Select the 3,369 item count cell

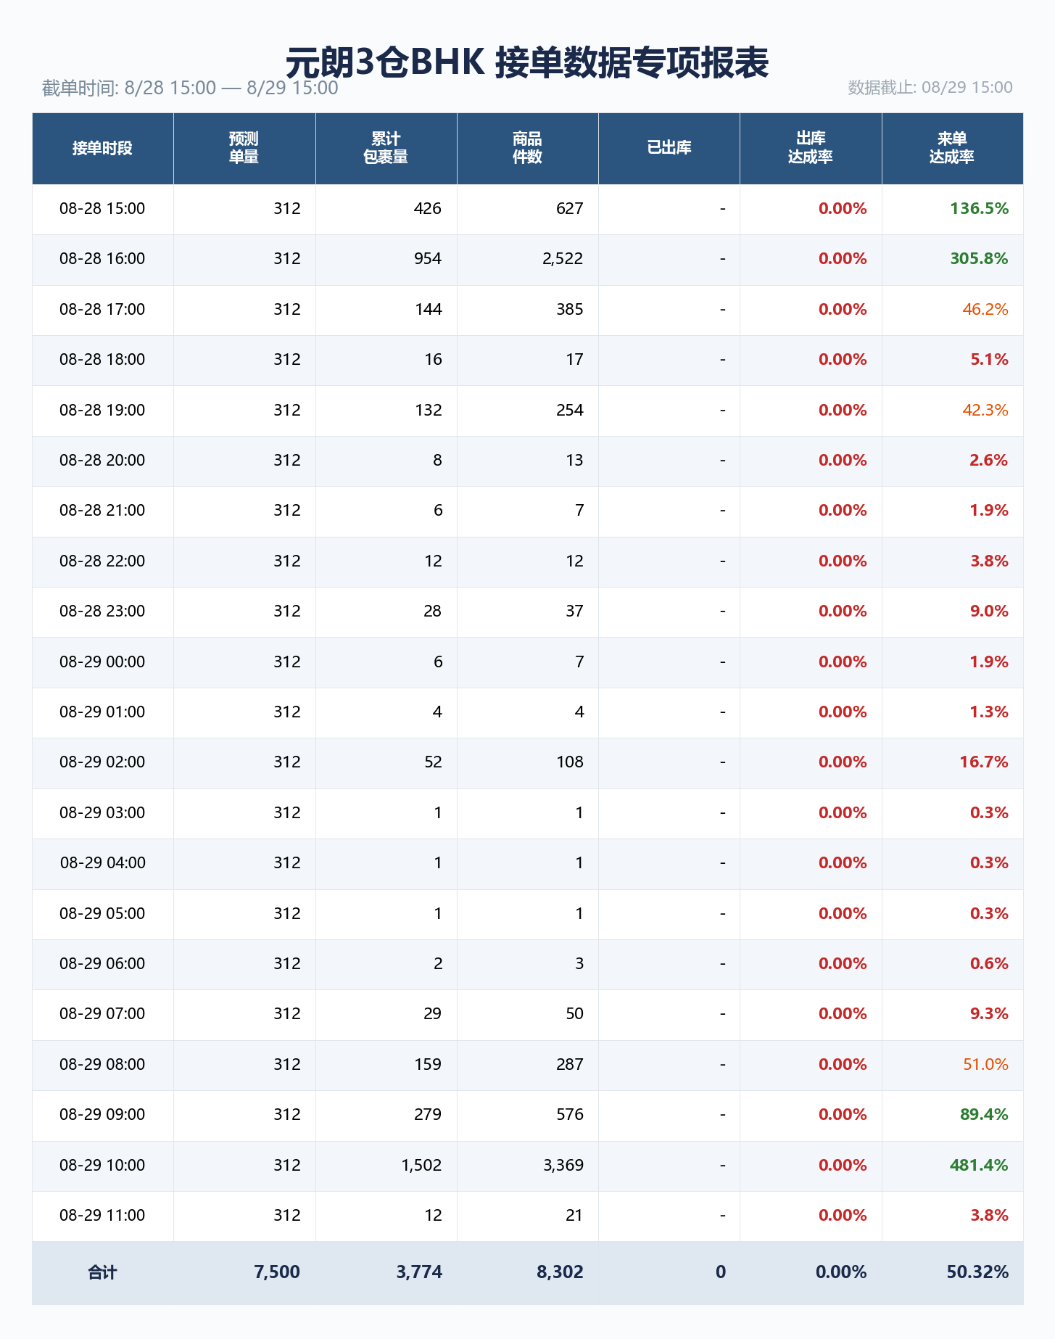tap(563, 1165)
